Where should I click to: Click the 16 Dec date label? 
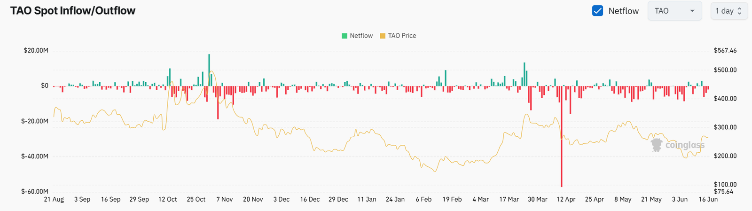tap(310, 199)
